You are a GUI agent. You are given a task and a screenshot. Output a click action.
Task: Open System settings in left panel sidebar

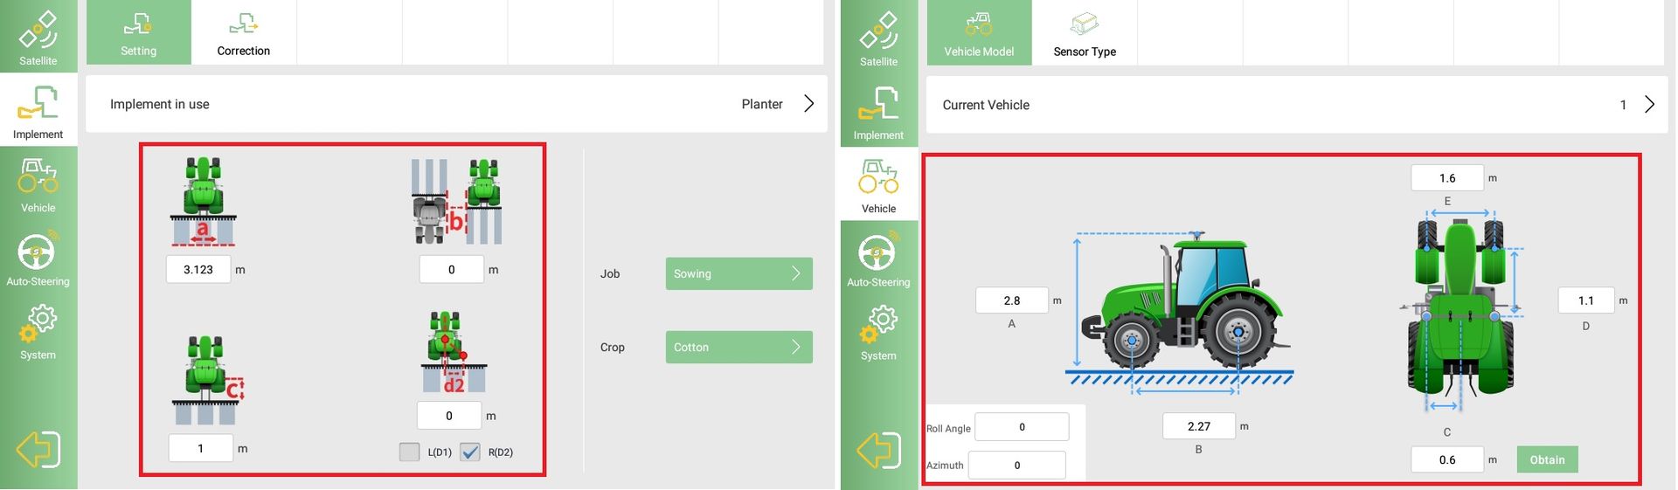click(x=38, y=332)
